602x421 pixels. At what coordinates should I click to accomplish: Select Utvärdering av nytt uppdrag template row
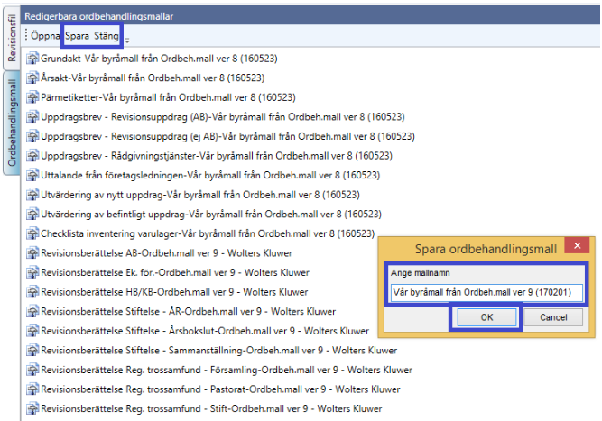200,195
